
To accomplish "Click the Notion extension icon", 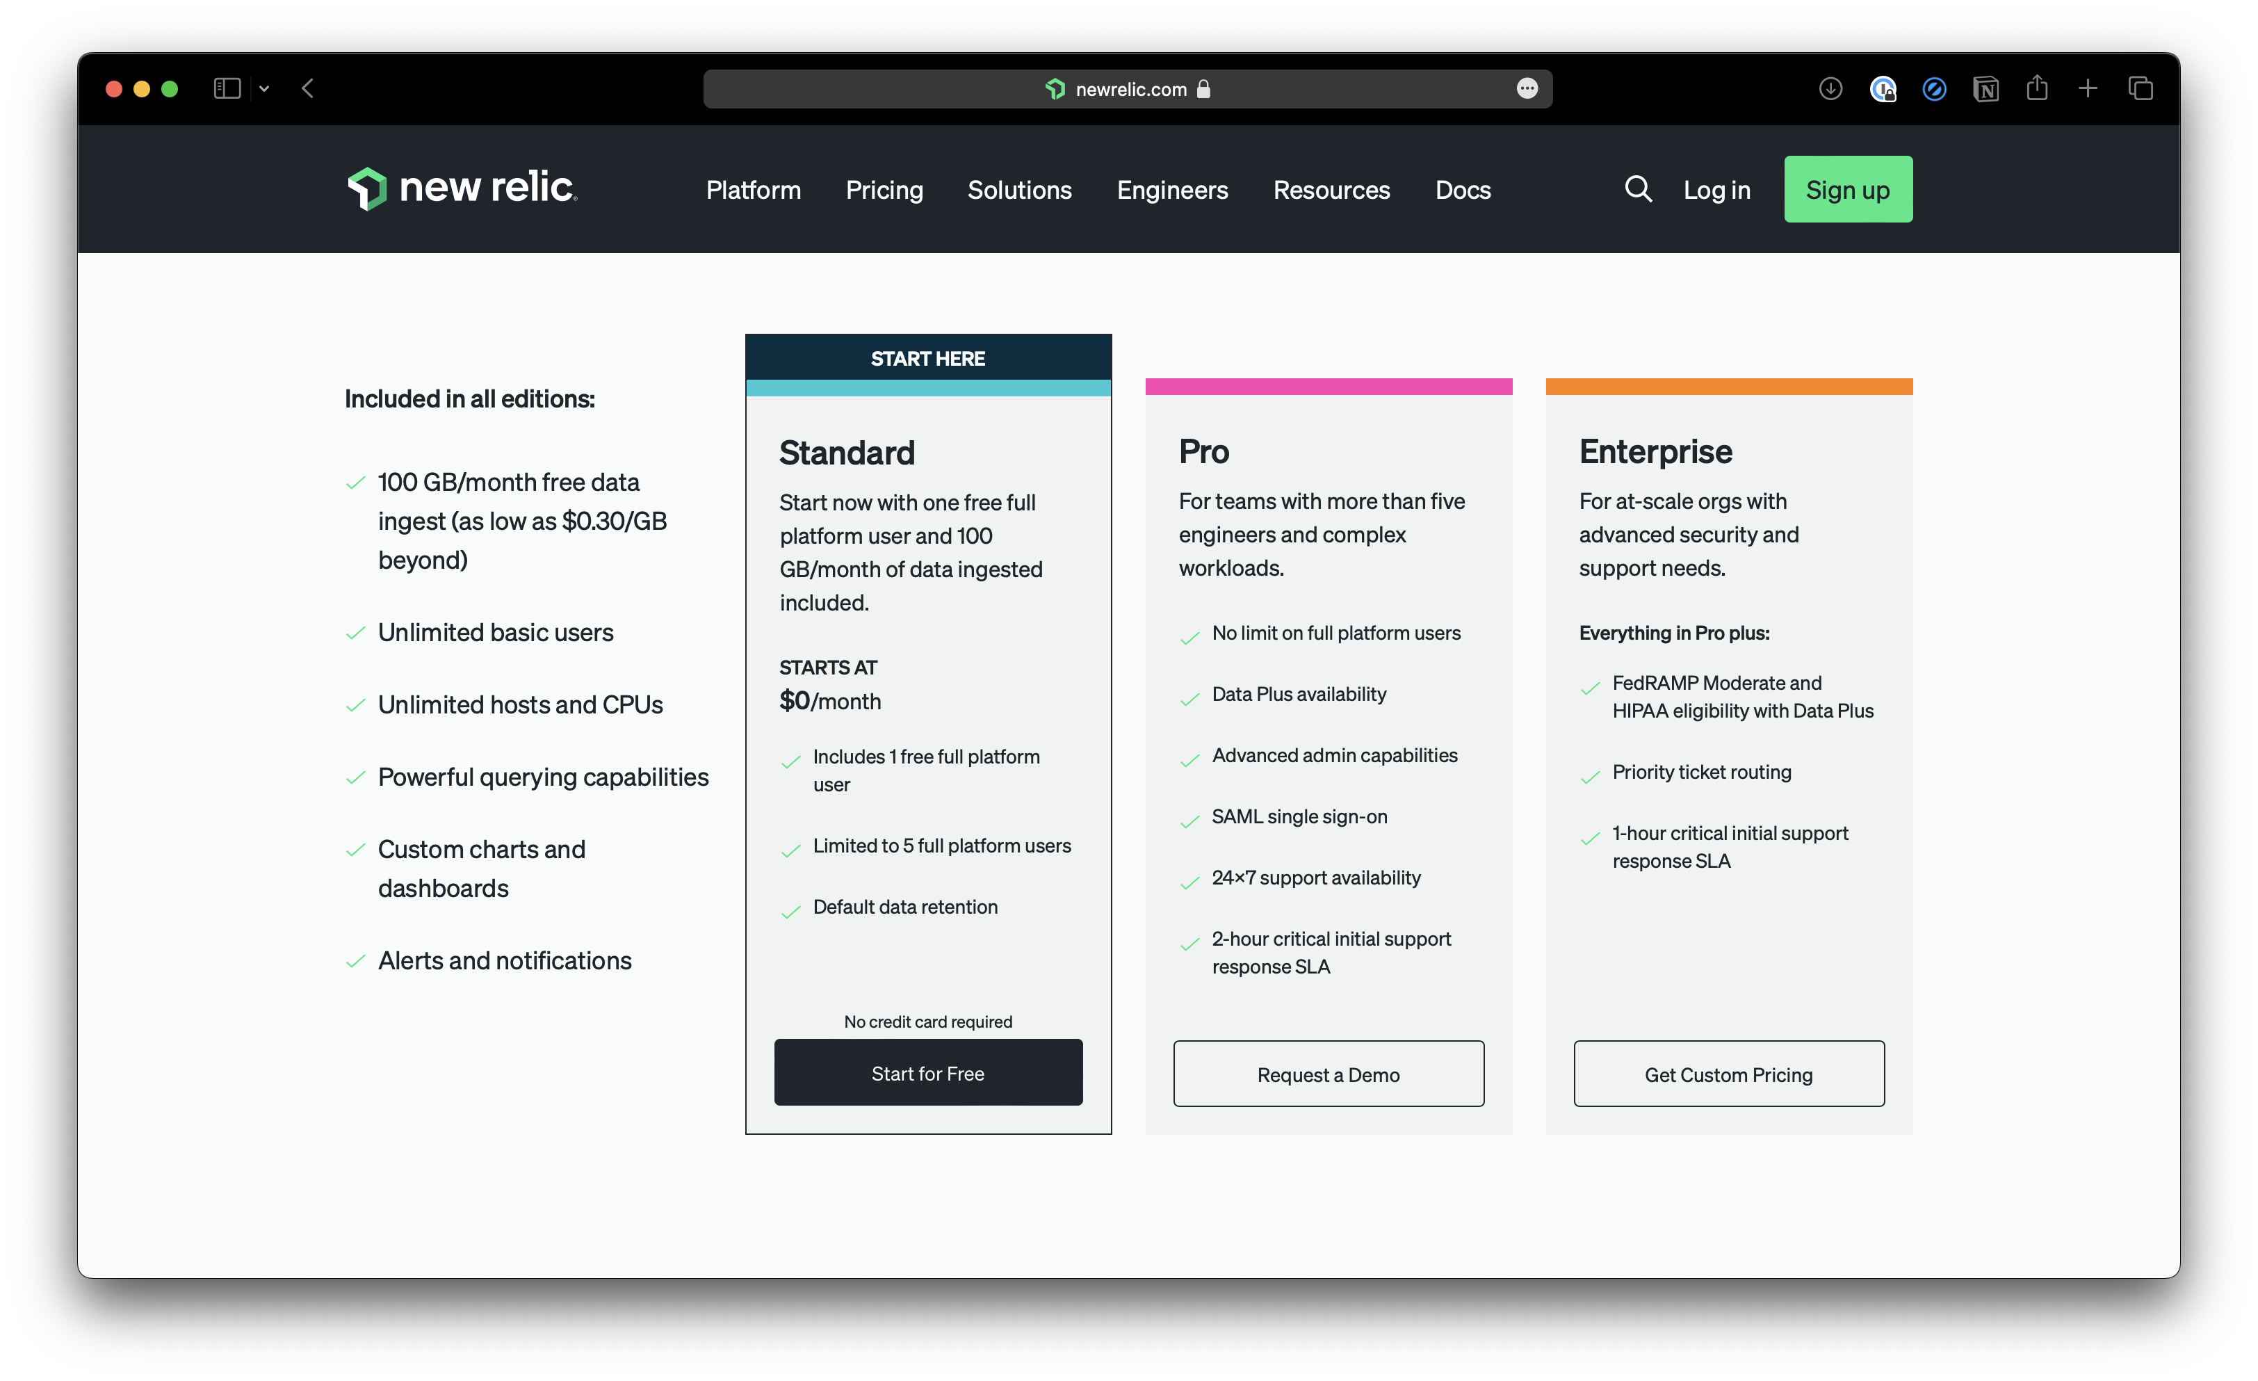I will (x=1985, y=89).
